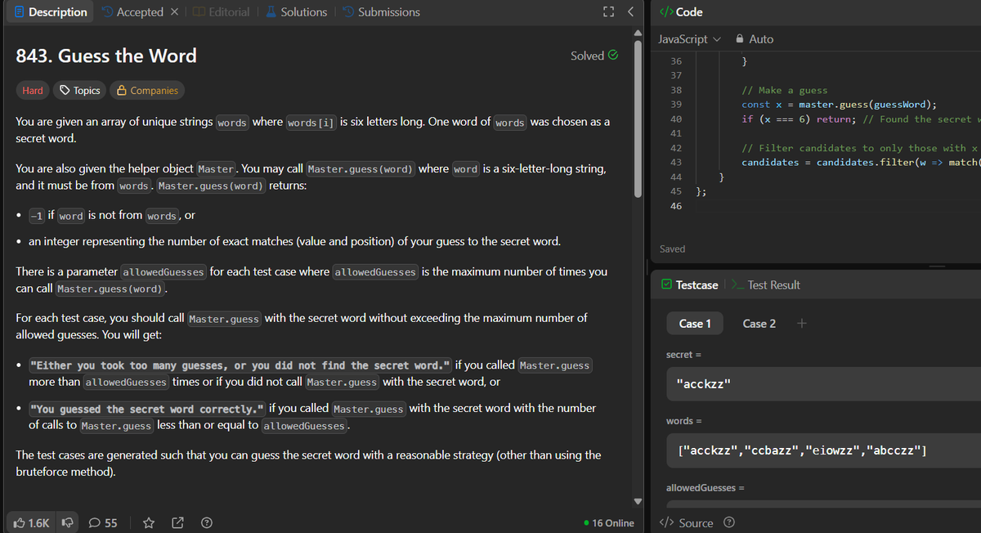Viewport: 981px width, 533px height.
Task: Select the Code panel tab
Action: tap(681, 11)
